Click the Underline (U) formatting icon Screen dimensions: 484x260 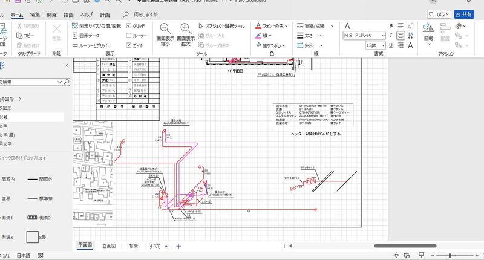[x=391, y=45]
